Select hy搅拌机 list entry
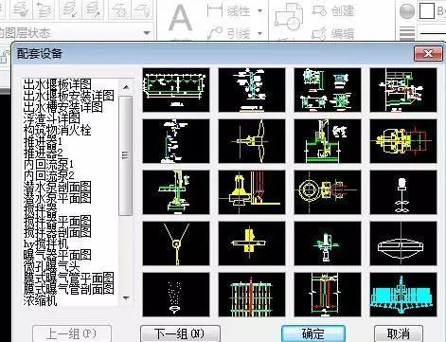446x342 pixels. click(x=46, y=243)
